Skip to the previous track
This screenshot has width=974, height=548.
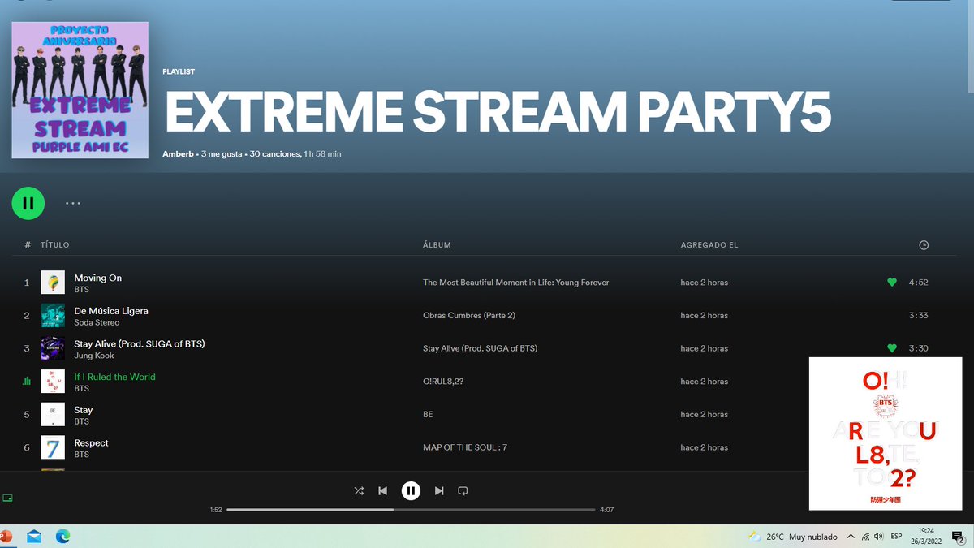tap(382, 490)
